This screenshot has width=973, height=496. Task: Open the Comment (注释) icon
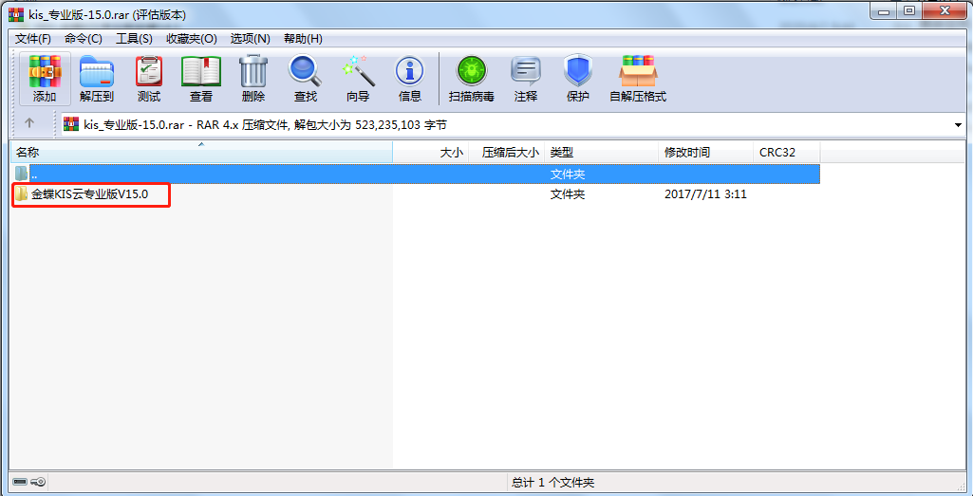(x=526, y=78)
